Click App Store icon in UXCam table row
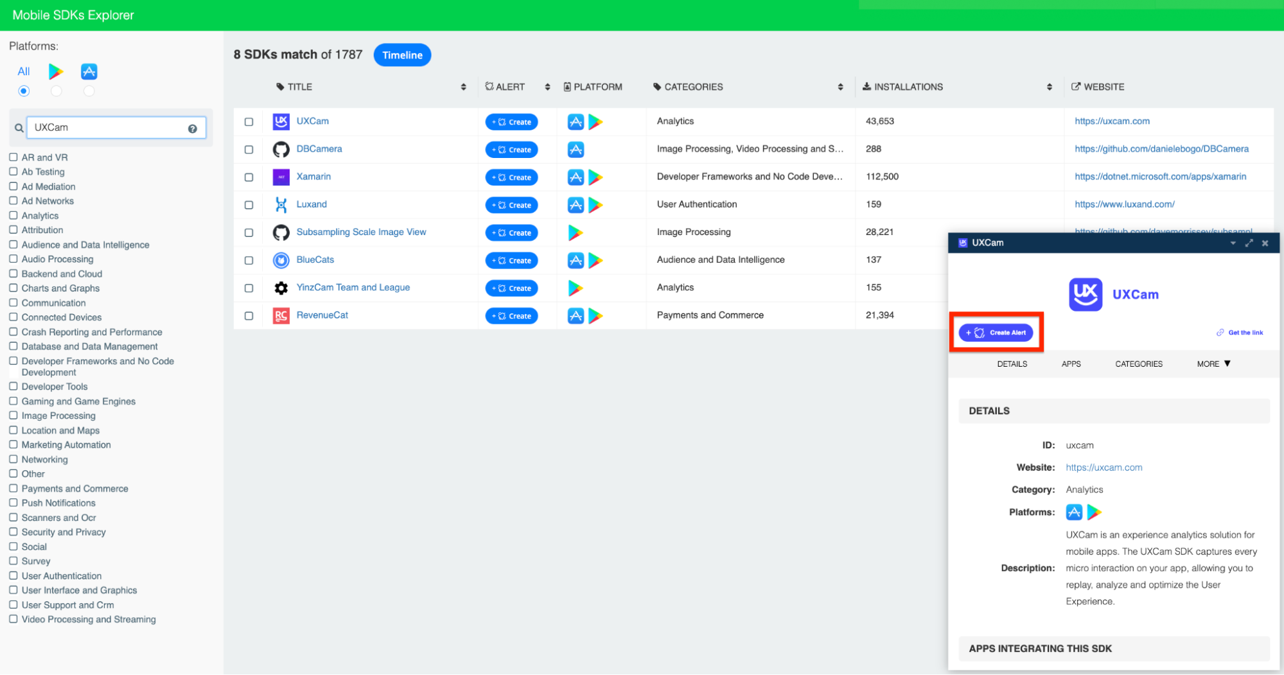The image size is (1284, 675). coord(576,121)
